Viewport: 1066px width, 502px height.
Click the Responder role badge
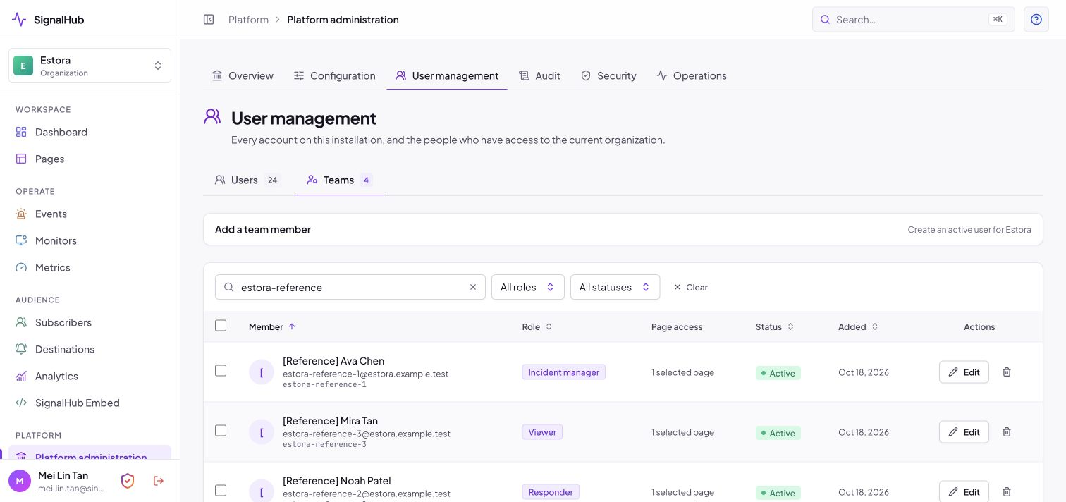click(x=551, y=492)
